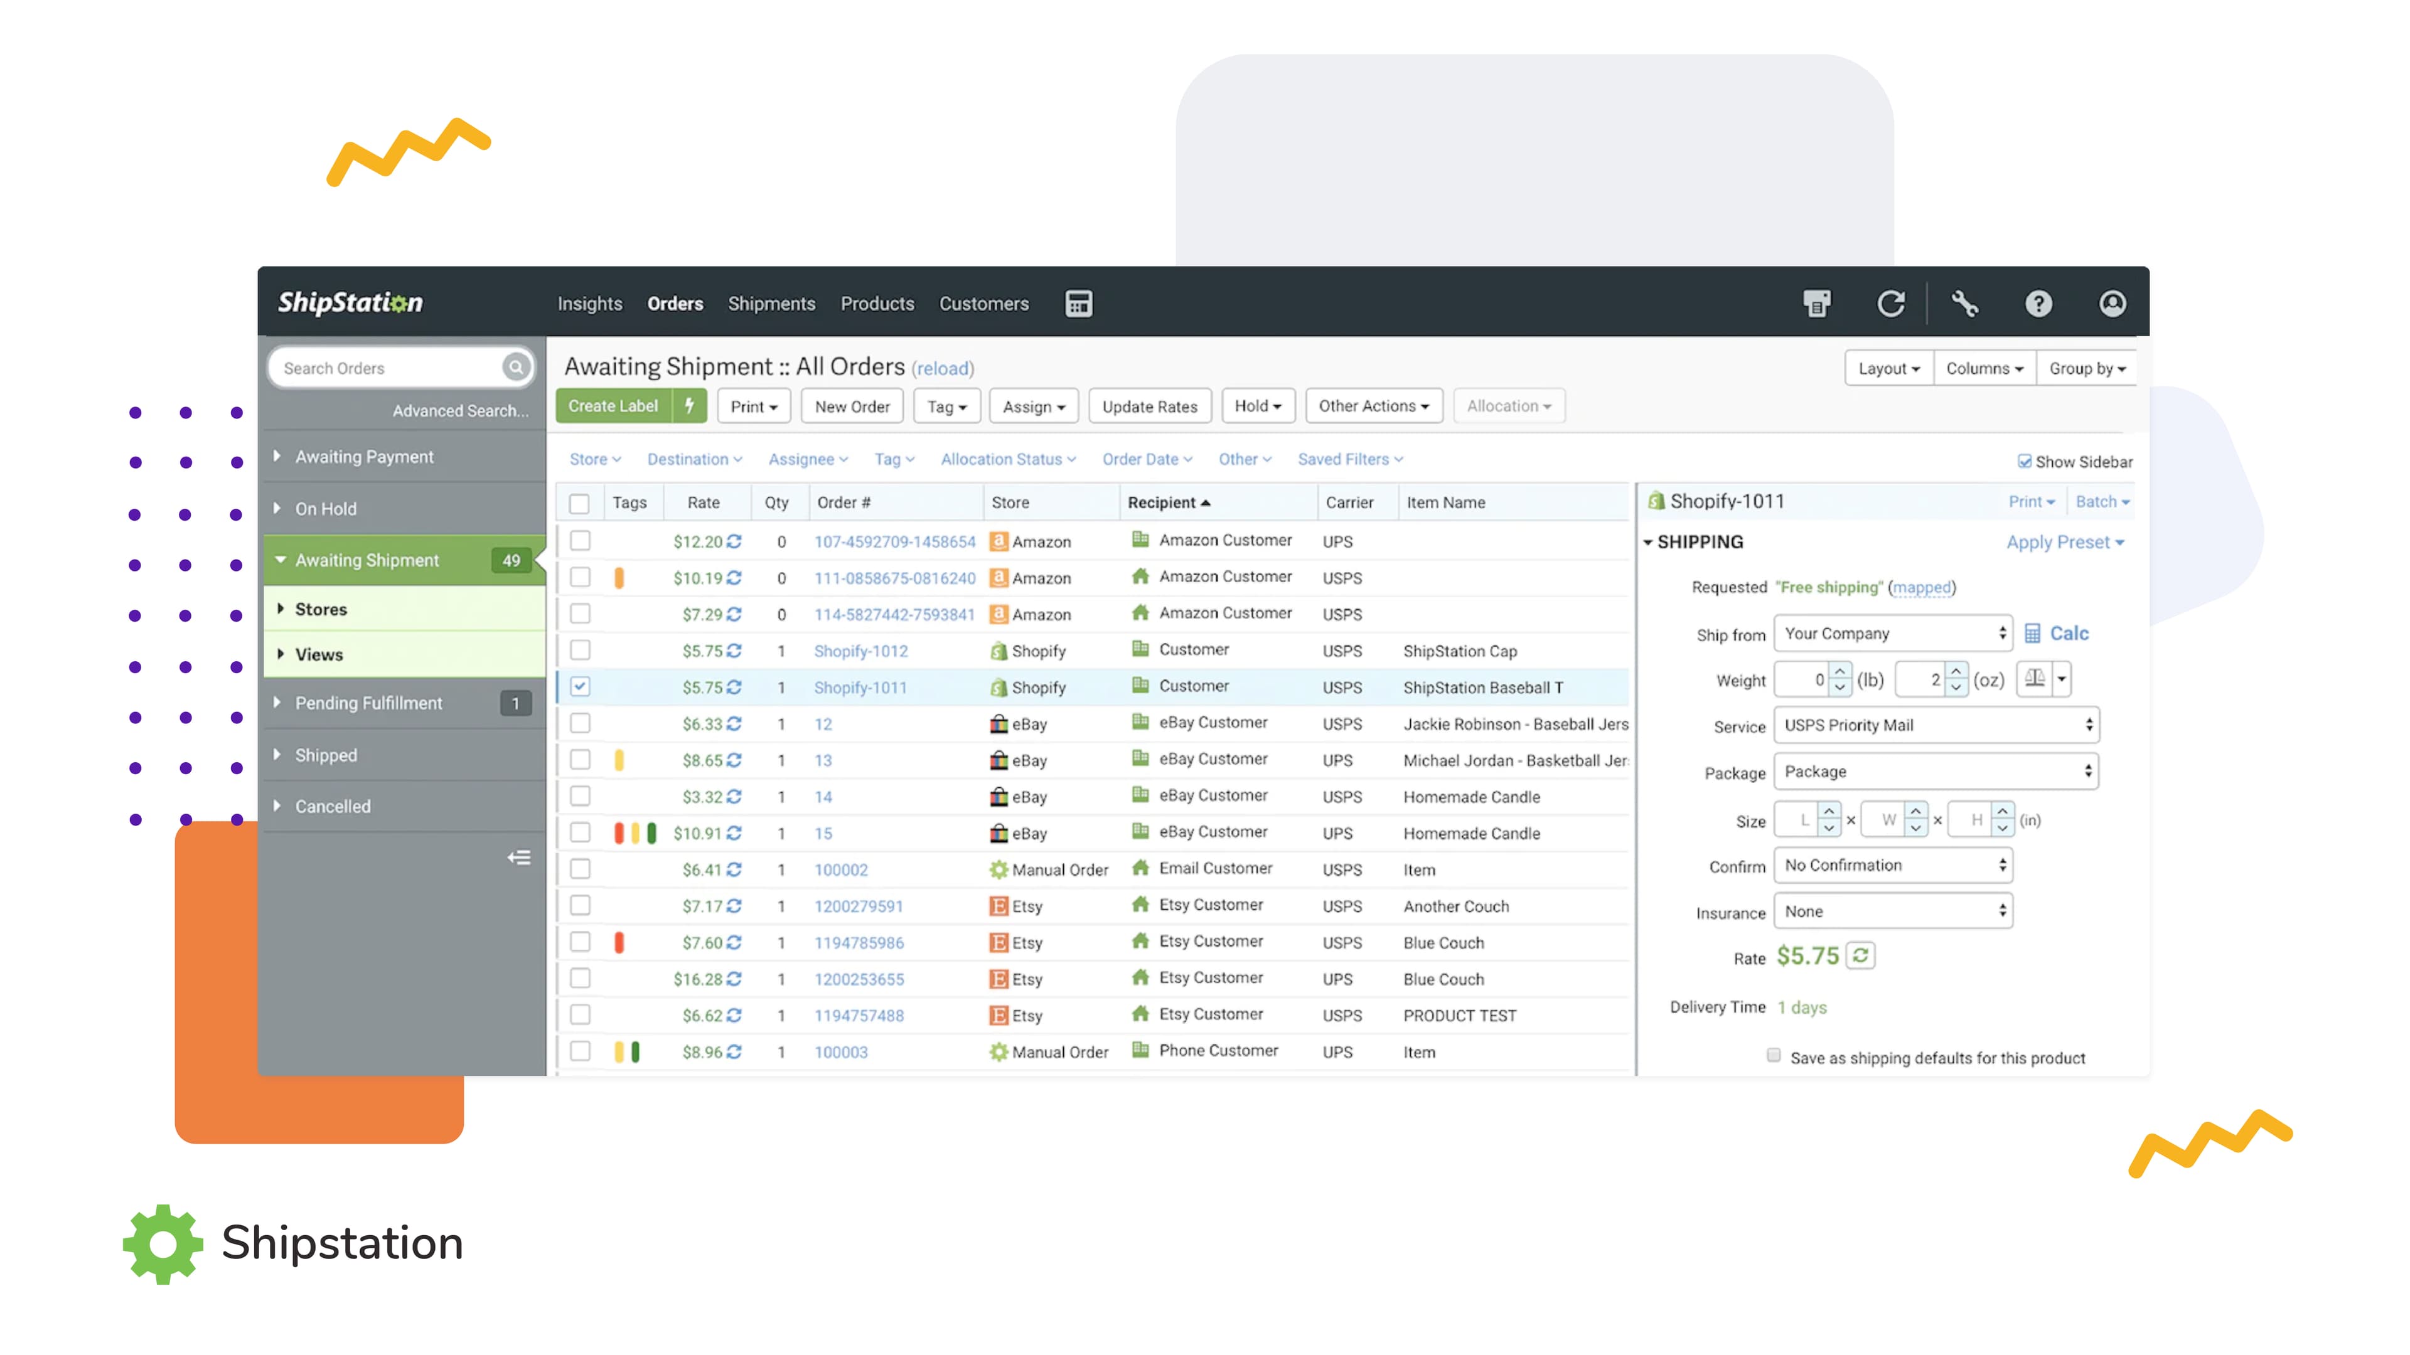Image resolution: width=2410 pixels, height=1355 pixels.
Task: Open the Other Actions menu
Action: [x=1373, y=406]
